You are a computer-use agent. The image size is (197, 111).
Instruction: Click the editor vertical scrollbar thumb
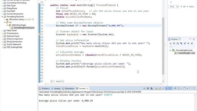pos(163,46)
